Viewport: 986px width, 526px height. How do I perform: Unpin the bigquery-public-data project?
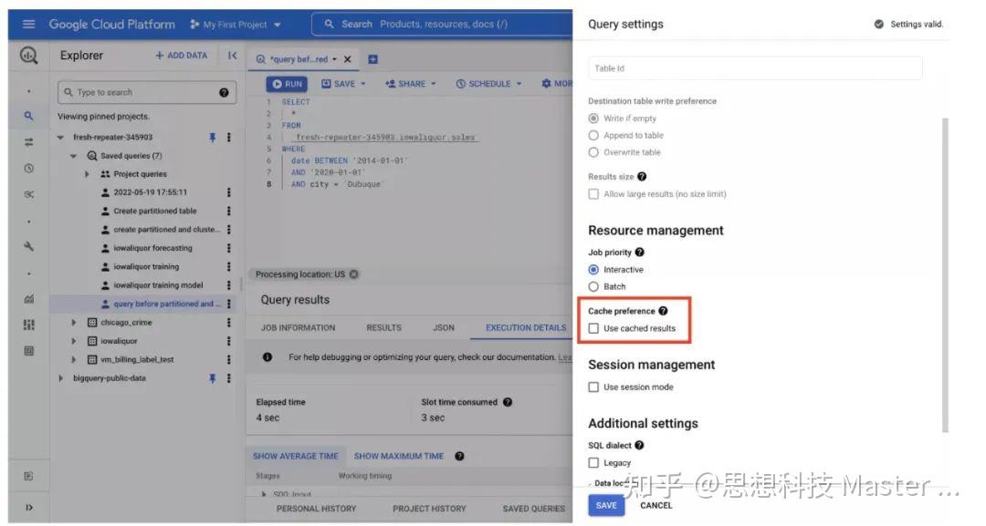pos(213,378)
